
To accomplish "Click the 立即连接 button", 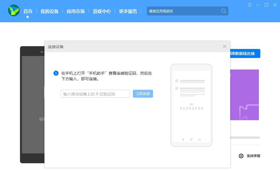I will click(143, 94).
